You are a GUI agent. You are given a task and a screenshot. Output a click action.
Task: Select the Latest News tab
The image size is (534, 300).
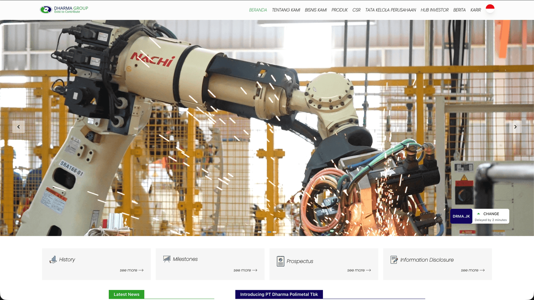127,294
